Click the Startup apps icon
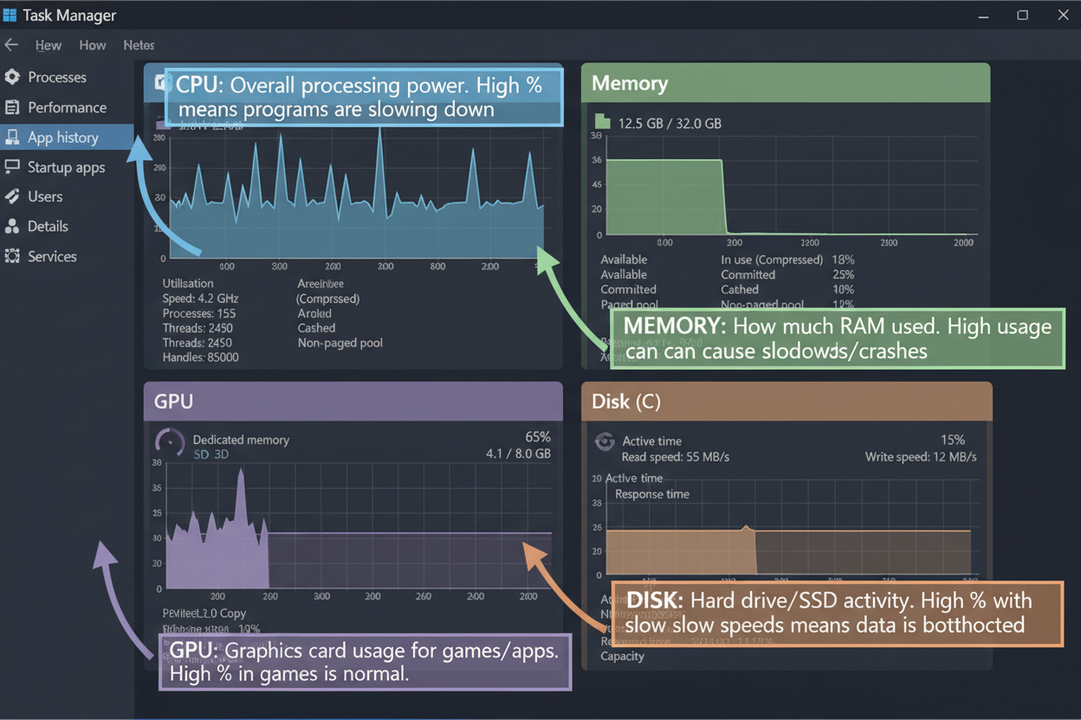 [x=12, y=167]
